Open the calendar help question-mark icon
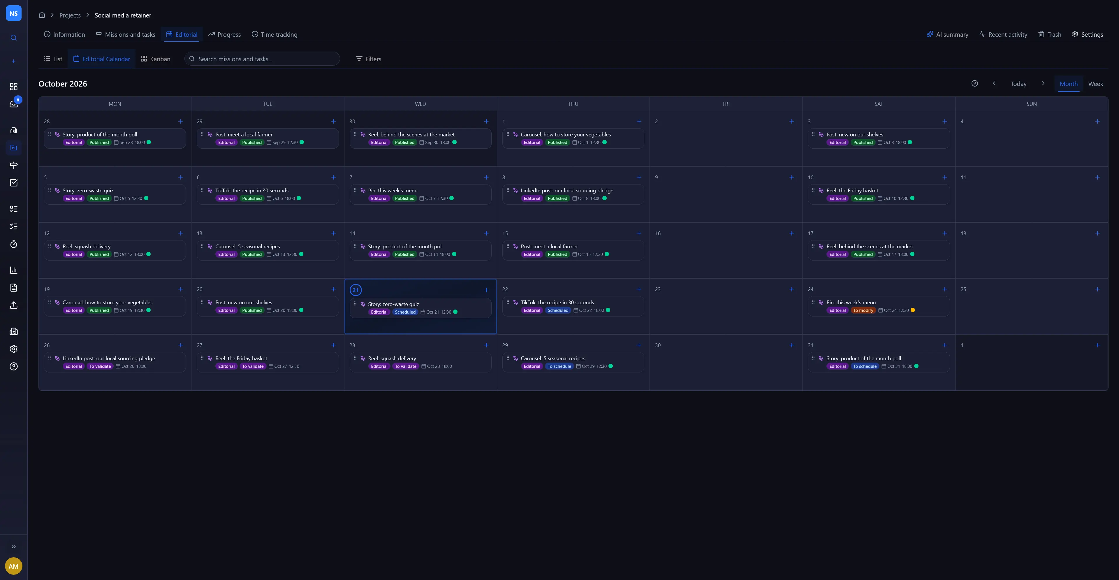The image size is (1119, 580). [974, 83]
